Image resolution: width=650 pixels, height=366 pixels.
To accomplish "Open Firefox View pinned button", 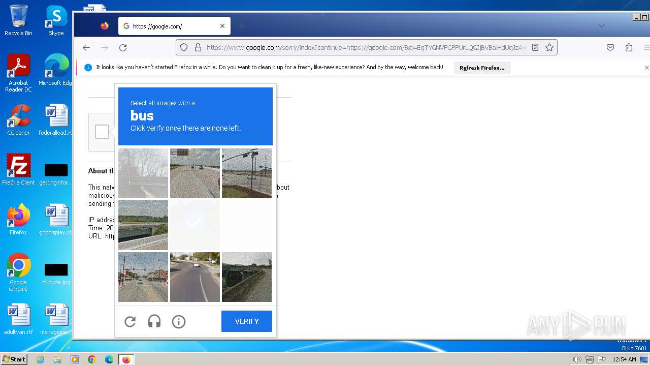I will tap(105, 26).
